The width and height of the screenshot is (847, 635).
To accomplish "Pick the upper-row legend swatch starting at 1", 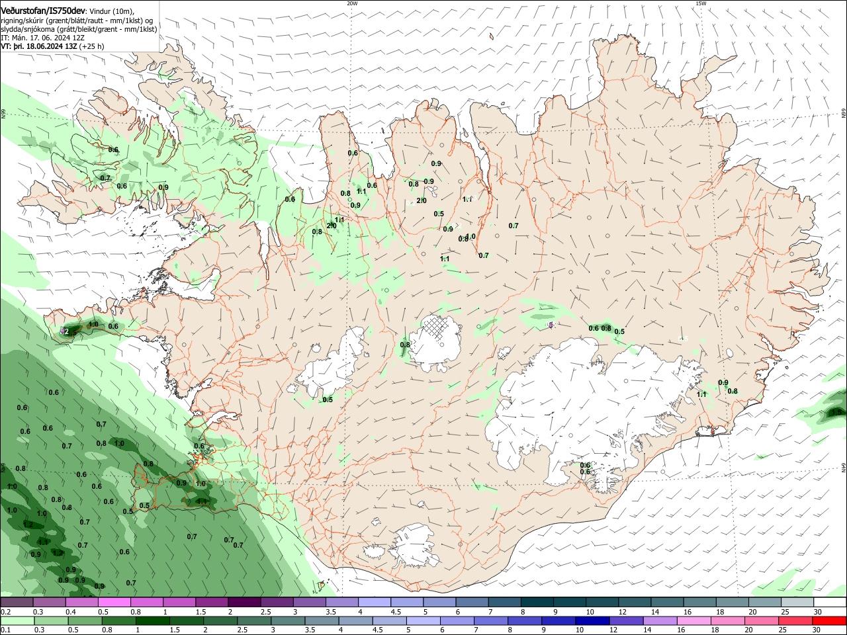I will (x=179, y=603).
